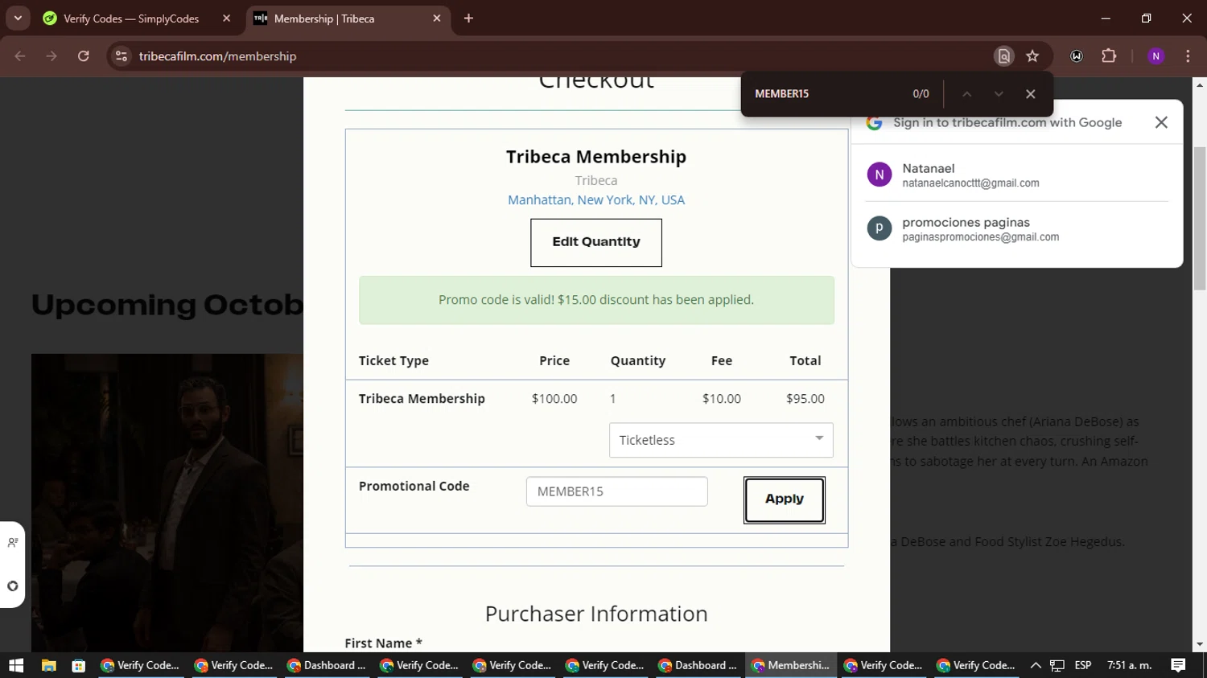Click the $95.00 total value

[x=805, y=399]
